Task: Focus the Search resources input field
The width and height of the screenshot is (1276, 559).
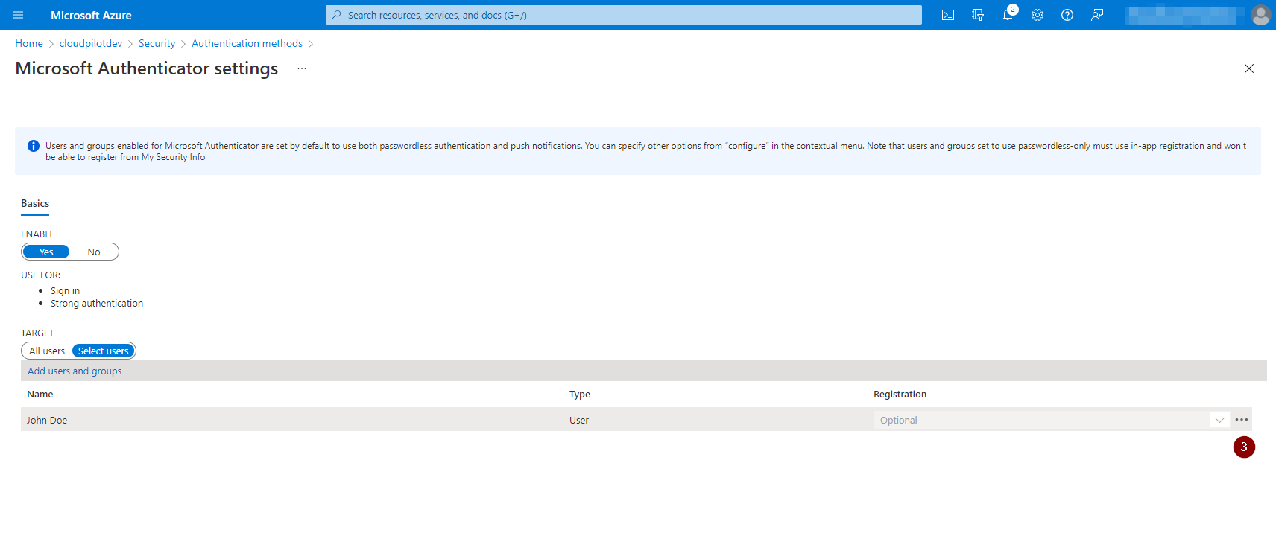Action: click(624, 15)
